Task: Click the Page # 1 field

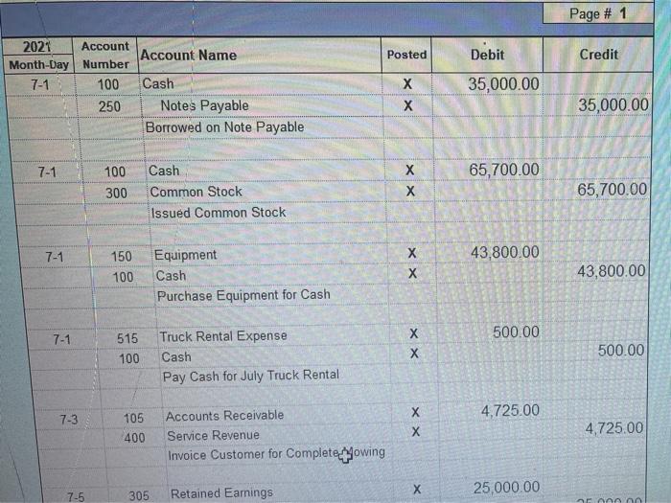Action: (x=598, y=13)
